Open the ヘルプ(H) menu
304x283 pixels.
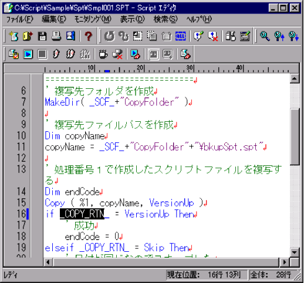point(199,19)
